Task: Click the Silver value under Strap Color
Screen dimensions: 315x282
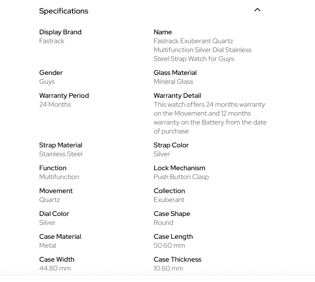Action: click(x=162, y=154)
